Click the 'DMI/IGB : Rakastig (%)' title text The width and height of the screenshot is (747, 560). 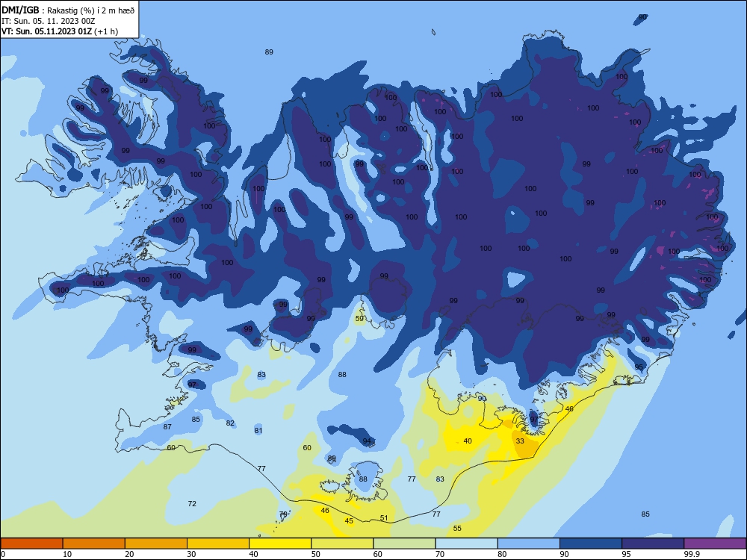68,10
